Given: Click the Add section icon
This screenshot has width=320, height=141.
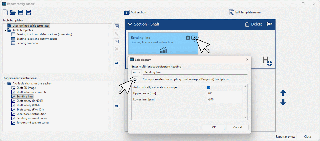Looking at the screenshot, I should [x=127, y=13].
